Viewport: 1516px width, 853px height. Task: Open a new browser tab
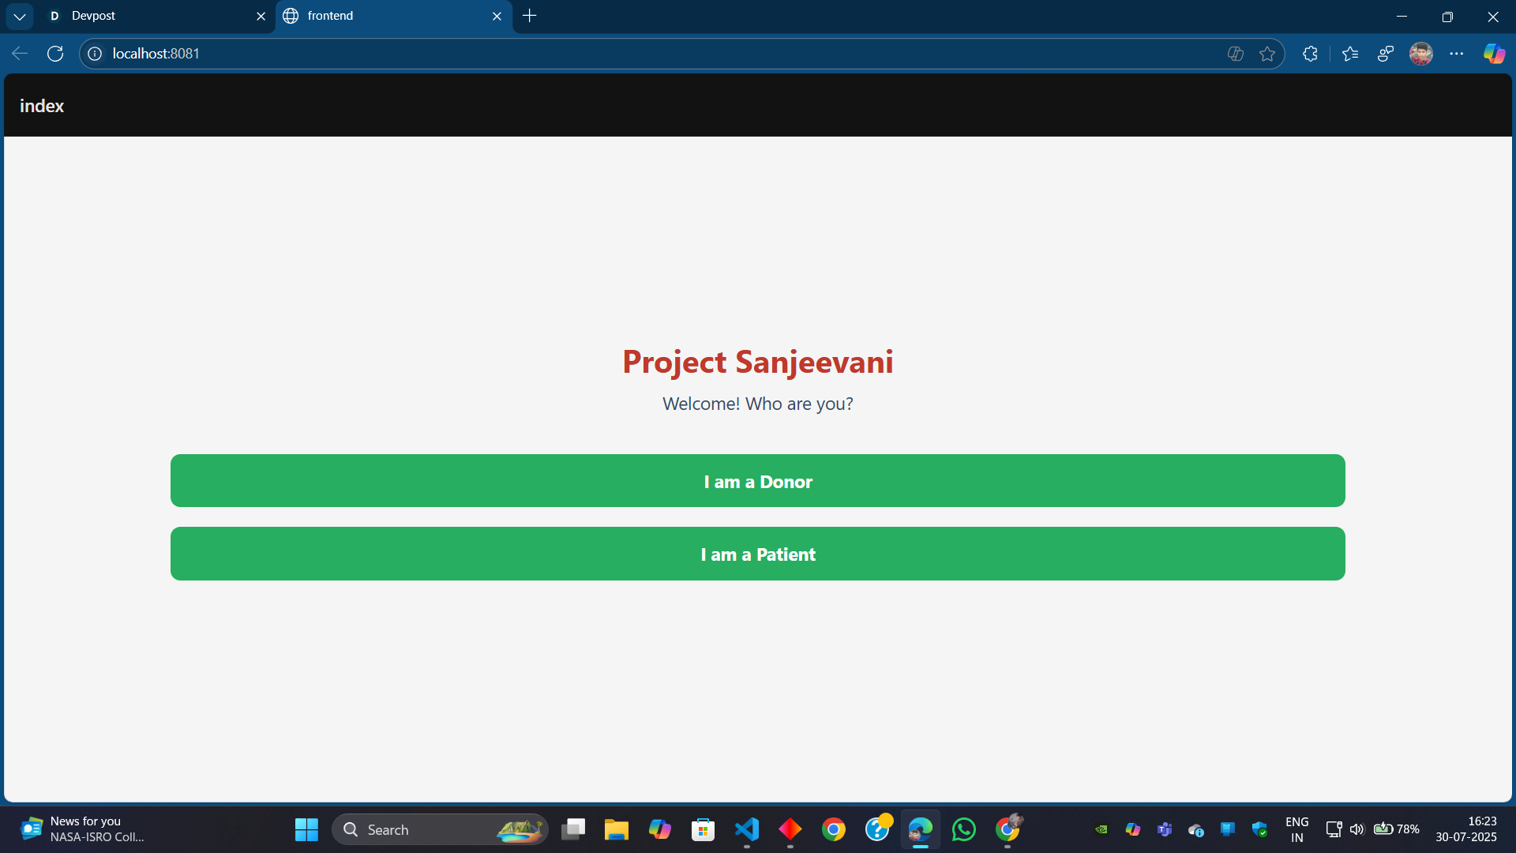pos(530,16)
